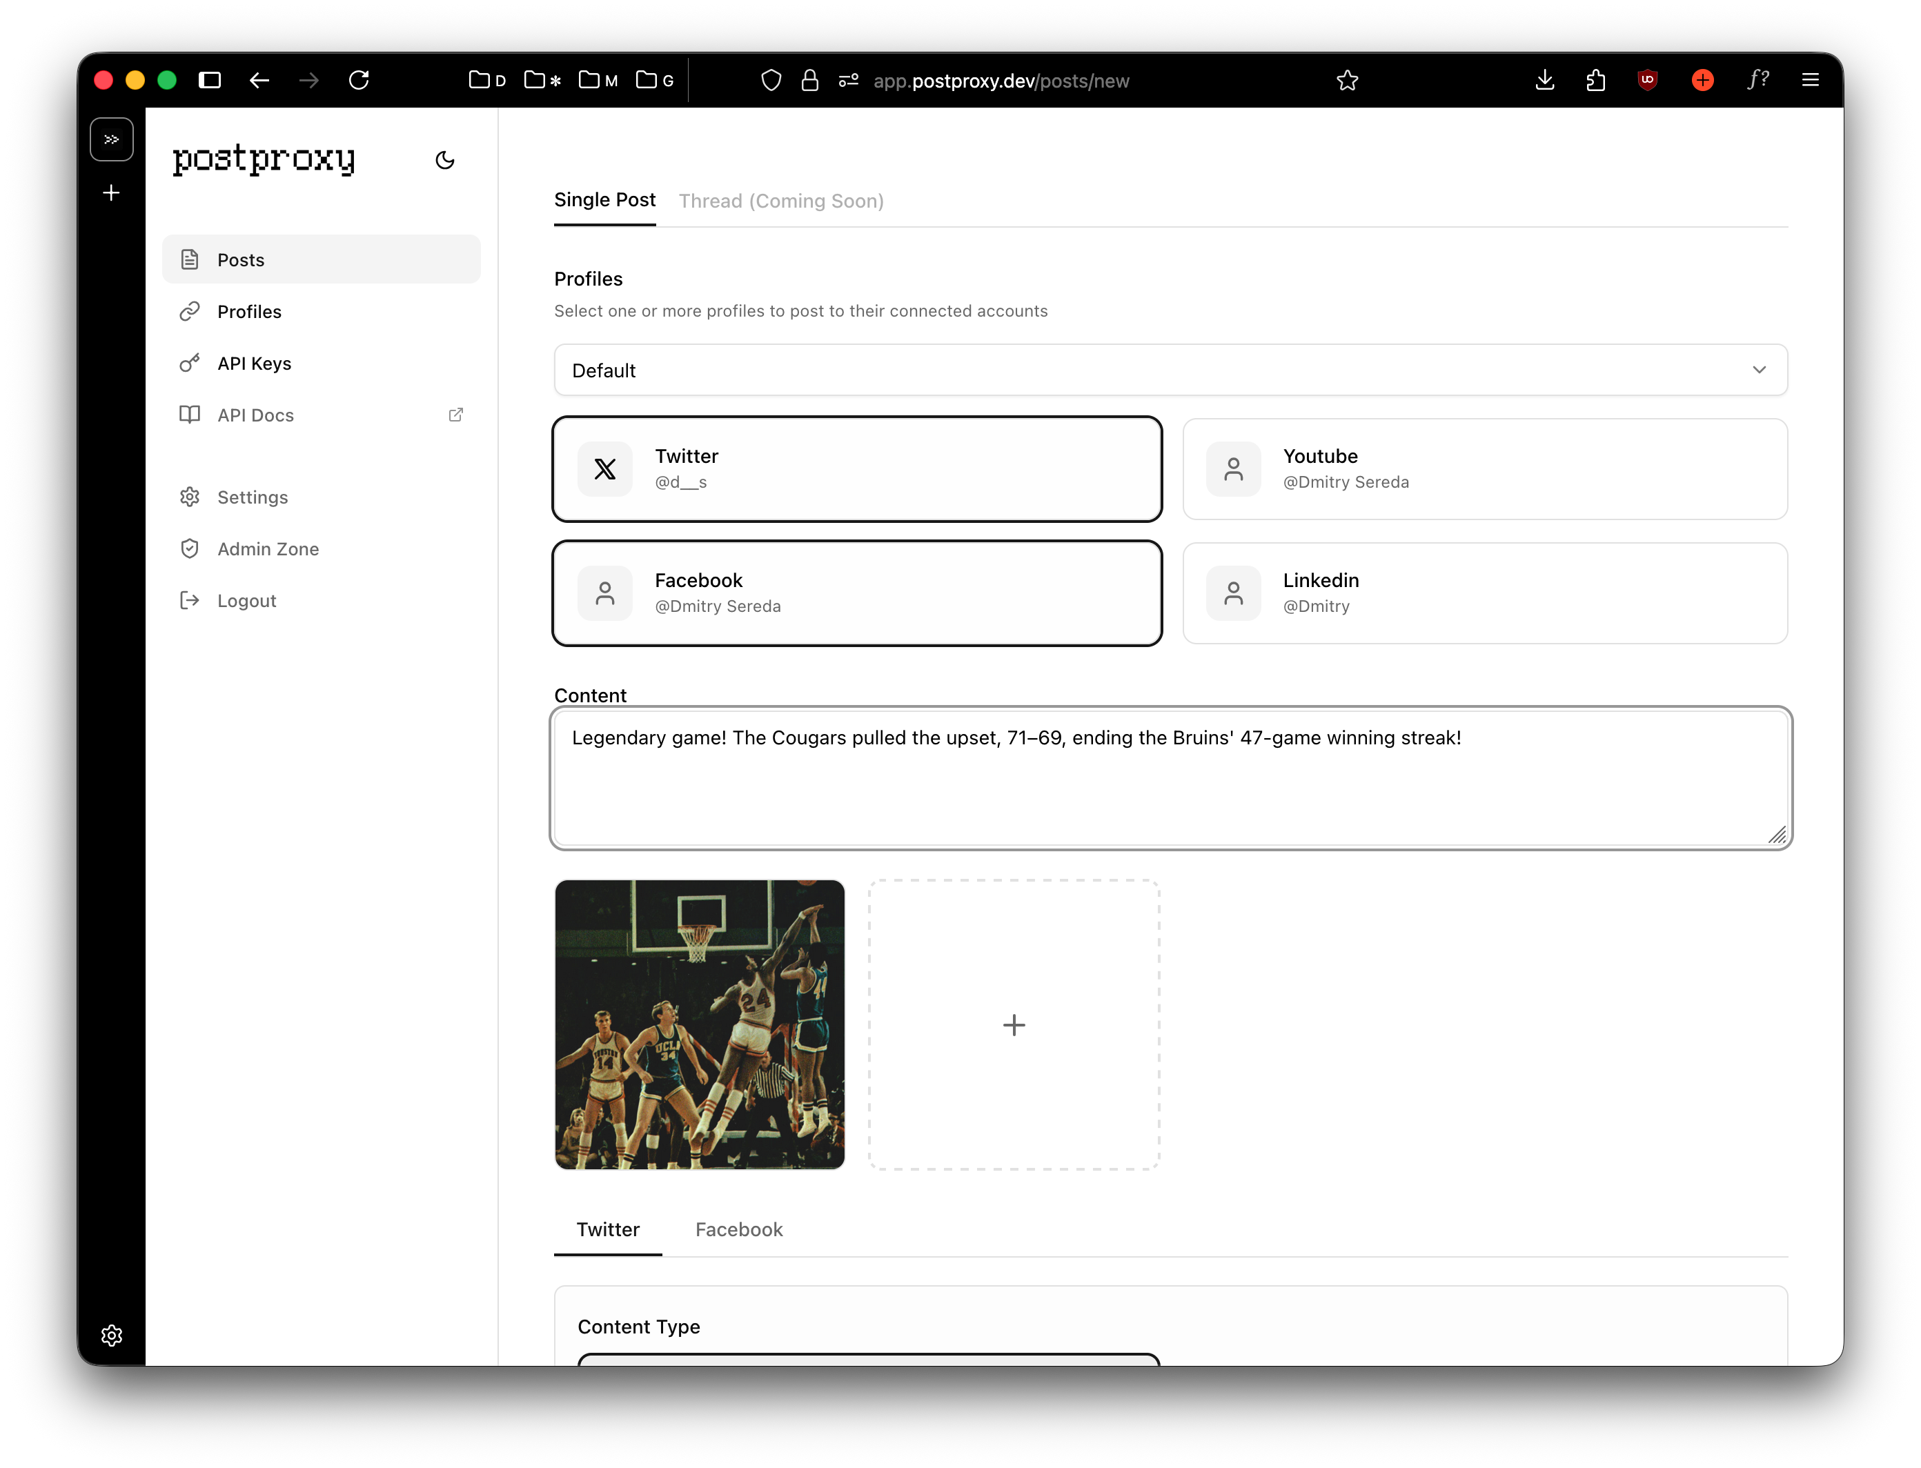Screen dimensions: 1921x1468
Task: Click Logout in sidebar
Action: coord(246,600)
